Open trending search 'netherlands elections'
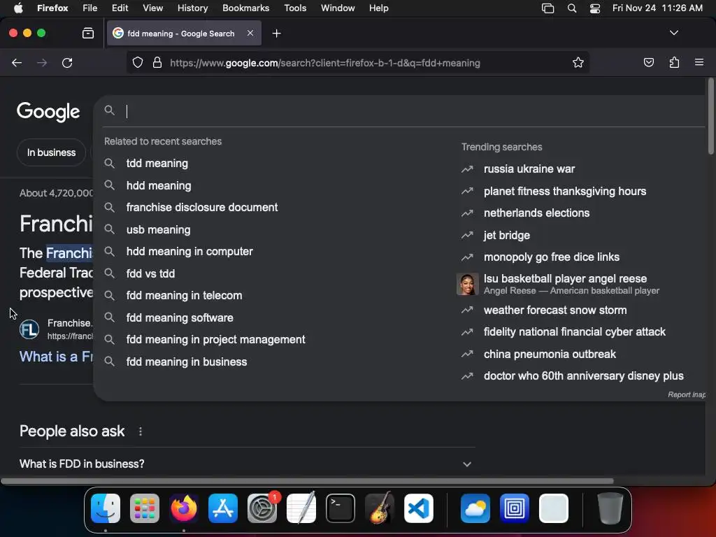Image resolution: width=716 pixels, height=537 pixels. tap(536, 213)
